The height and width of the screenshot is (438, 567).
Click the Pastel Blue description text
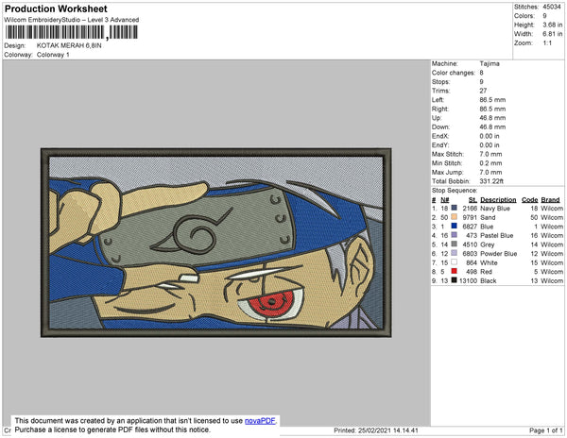(x=496, y=235)
